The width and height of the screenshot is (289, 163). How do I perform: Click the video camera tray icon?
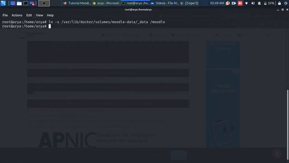pyautogui.click(x=234, y=3)
